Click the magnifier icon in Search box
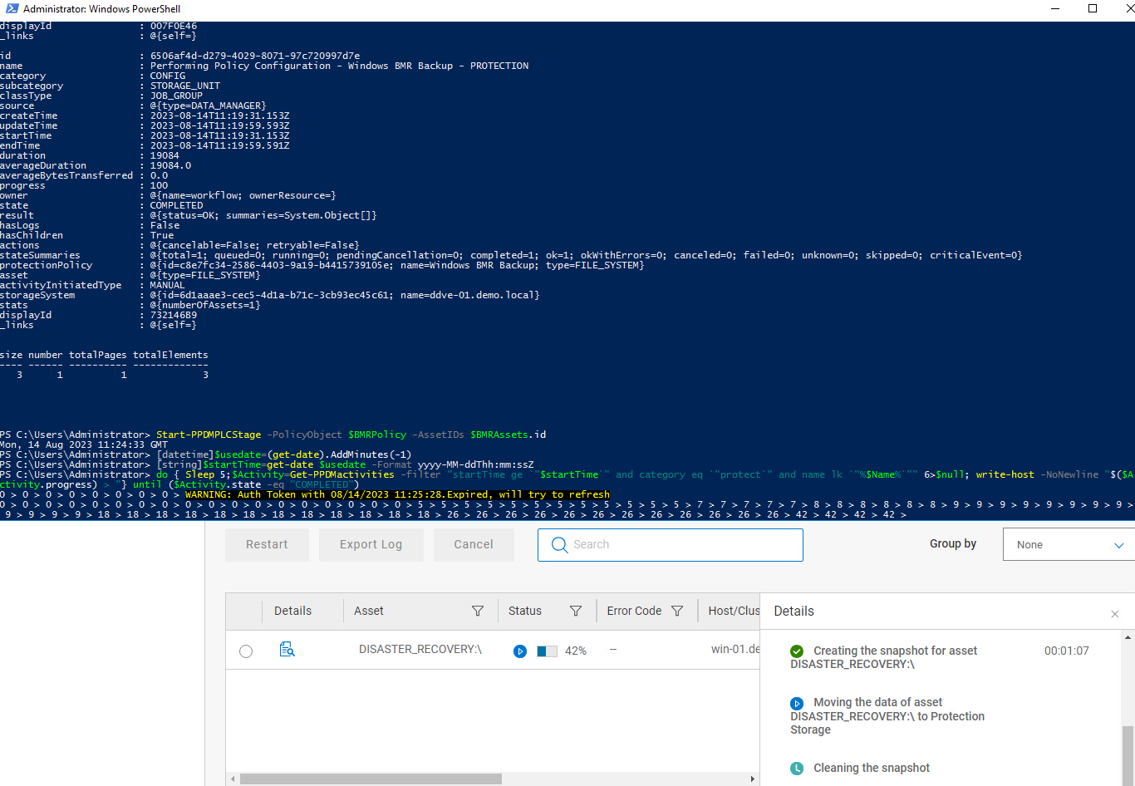This screenshot has width=1135, height=786. (560, 545)
